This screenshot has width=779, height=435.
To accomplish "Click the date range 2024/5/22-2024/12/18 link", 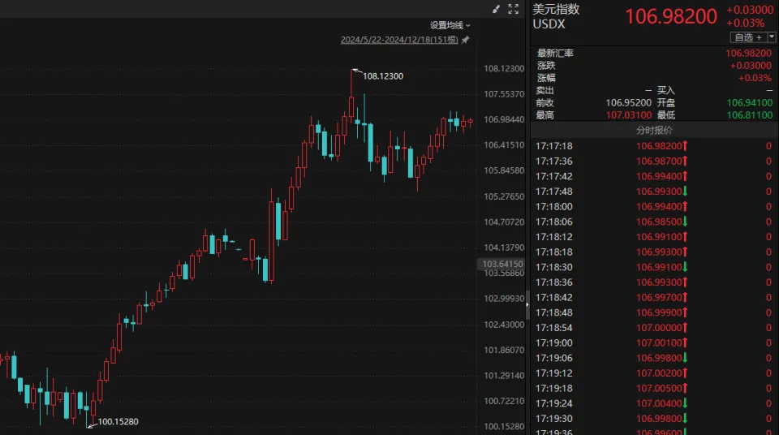I will [x=399, y=40].
